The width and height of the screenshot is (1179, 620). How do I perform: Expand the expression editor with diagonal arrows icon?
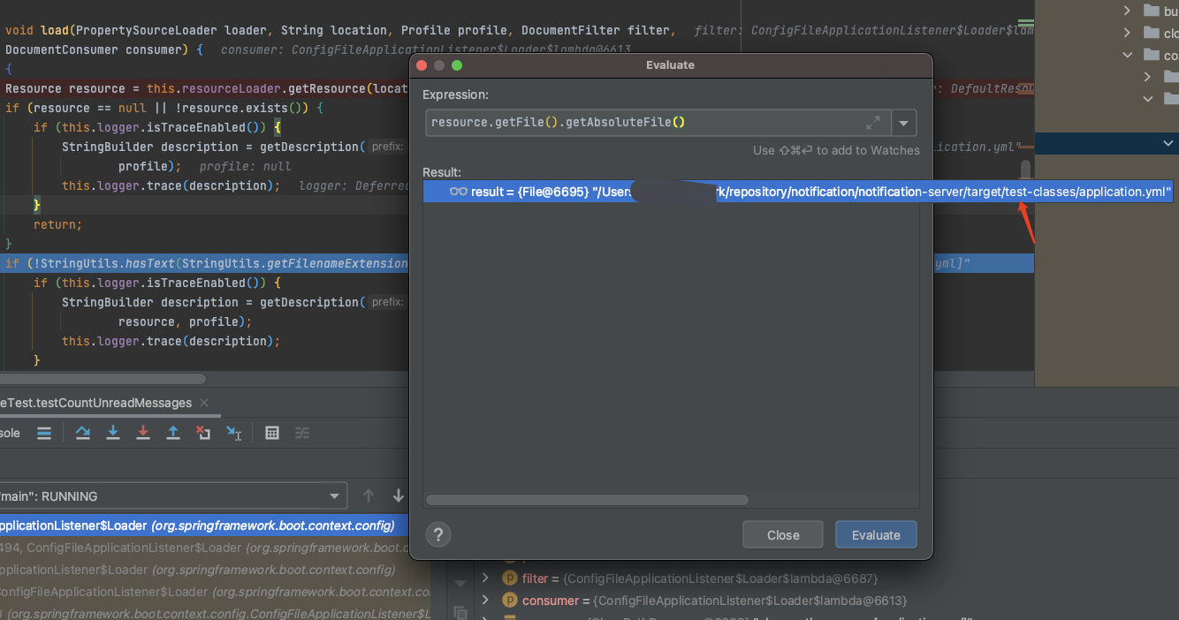[872, 123]
